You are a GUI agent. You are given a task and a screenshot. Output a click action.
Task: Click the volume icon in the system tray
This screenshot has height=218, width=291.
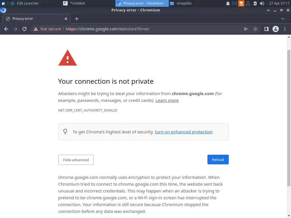click(262, 3)
